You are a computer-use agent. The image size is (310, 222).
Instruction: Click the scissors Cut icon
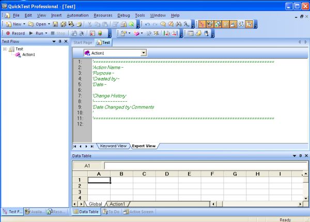tap(89, 24)
